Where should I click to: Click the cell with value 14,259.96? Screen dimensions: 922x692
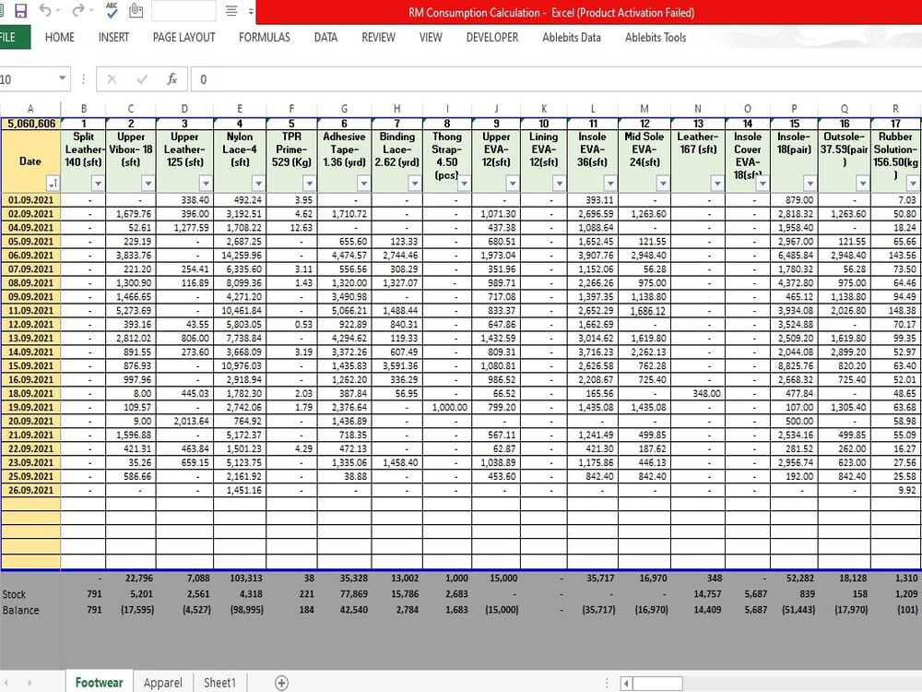[x=240, y=256]
